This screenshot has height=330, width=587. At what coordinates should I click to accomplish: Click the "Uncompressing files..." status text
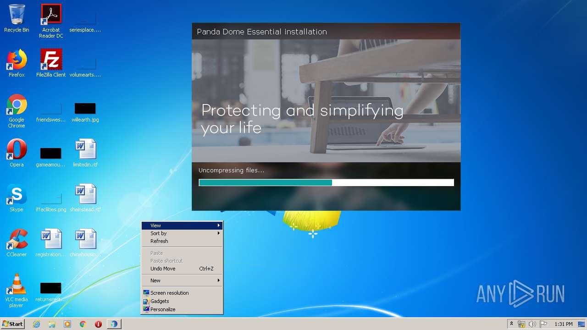click(231, 170)
